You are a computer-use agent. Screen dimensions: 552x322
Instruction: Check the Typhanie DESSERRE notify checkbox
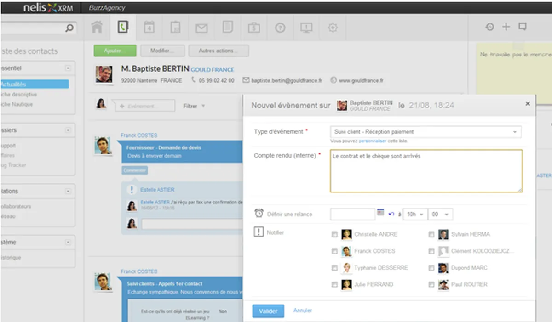[334, 268]
